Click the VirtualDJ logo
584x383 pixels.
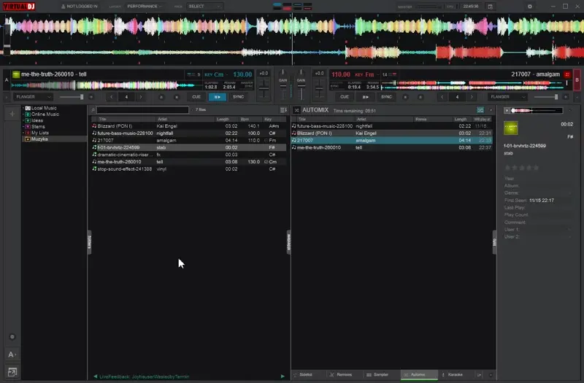tap(19, 7)
